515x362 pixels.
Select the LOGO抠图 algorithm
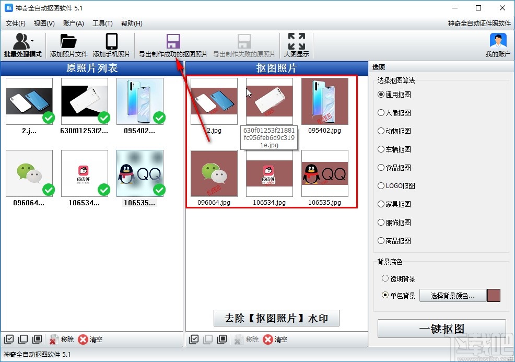(396, 186)
